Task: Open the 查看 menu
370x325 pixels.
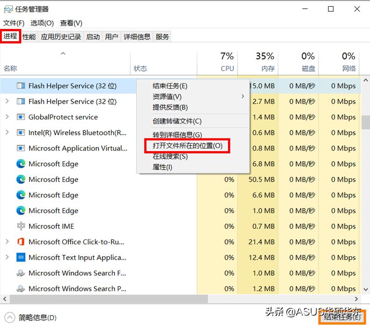Action: click(x=70, y=23)
